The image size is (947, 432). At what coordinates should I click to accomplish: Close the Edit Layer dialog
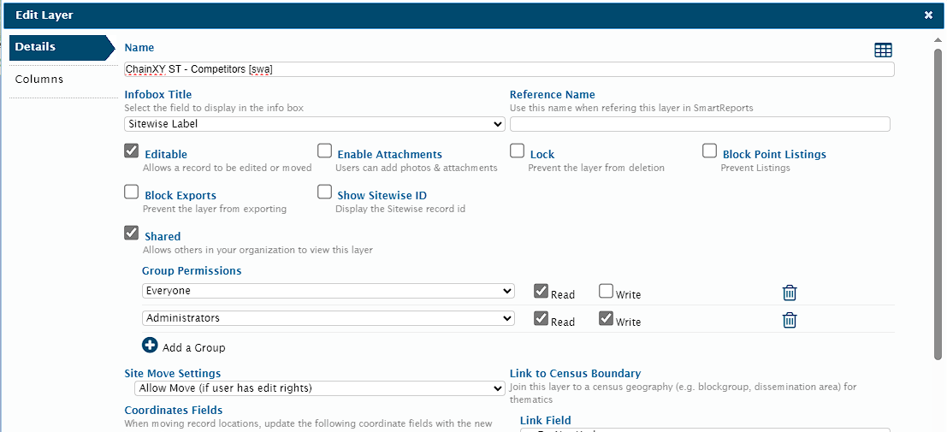click(928, 15)
